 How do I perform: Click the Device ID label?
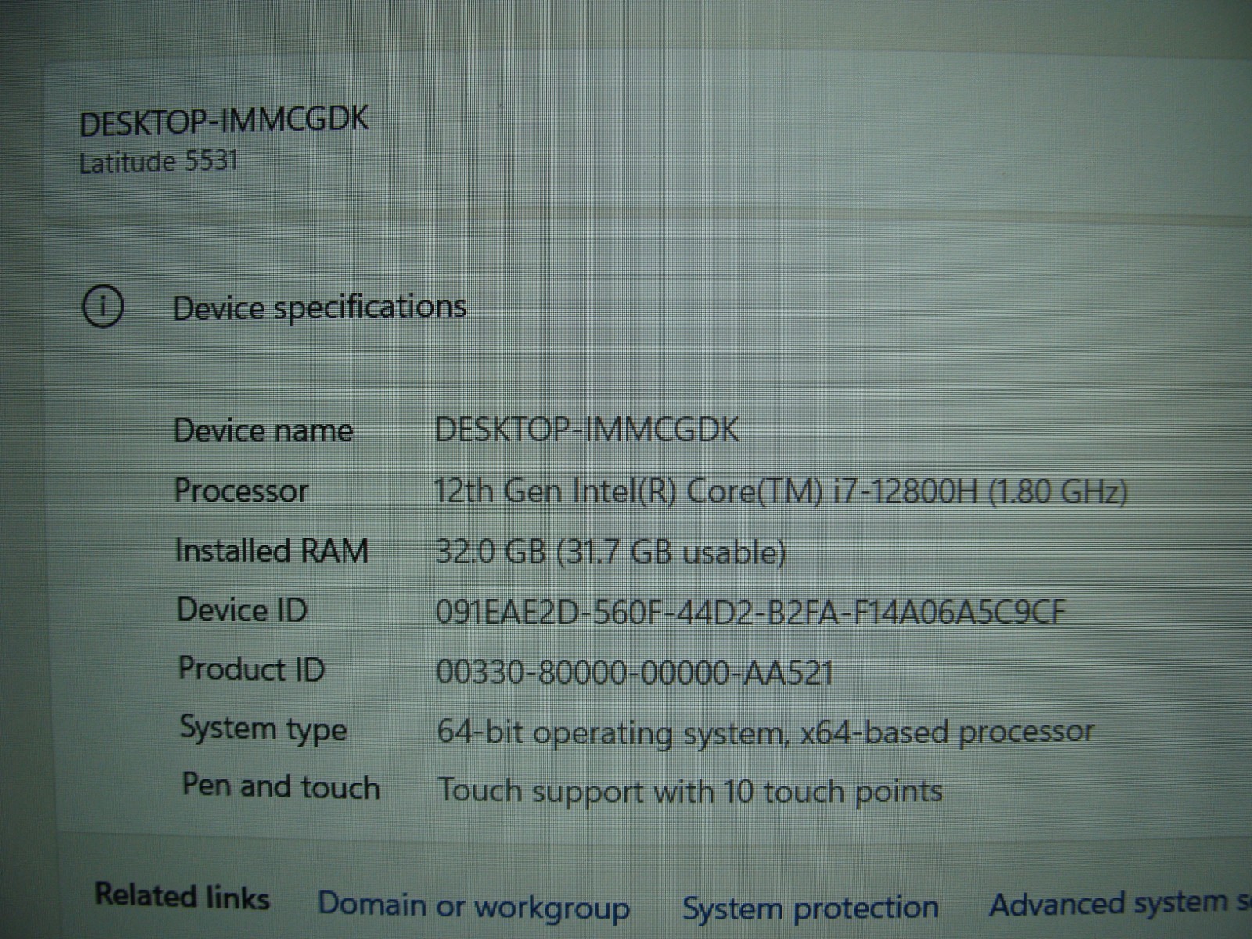pyautogui.click(x=242, y=610)
